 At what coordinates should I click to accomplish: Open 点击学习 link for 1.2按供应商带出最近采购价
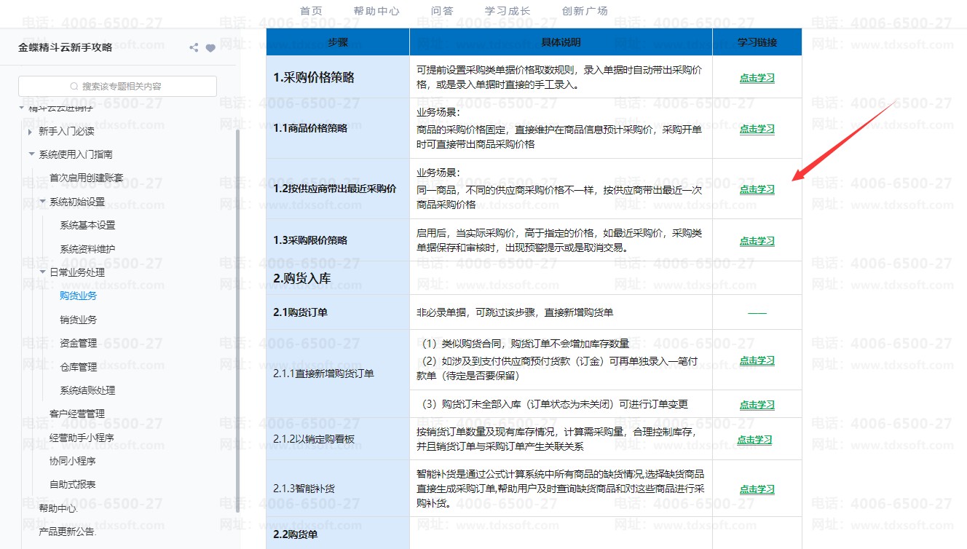pyautogui.click(x=757, y=189)
